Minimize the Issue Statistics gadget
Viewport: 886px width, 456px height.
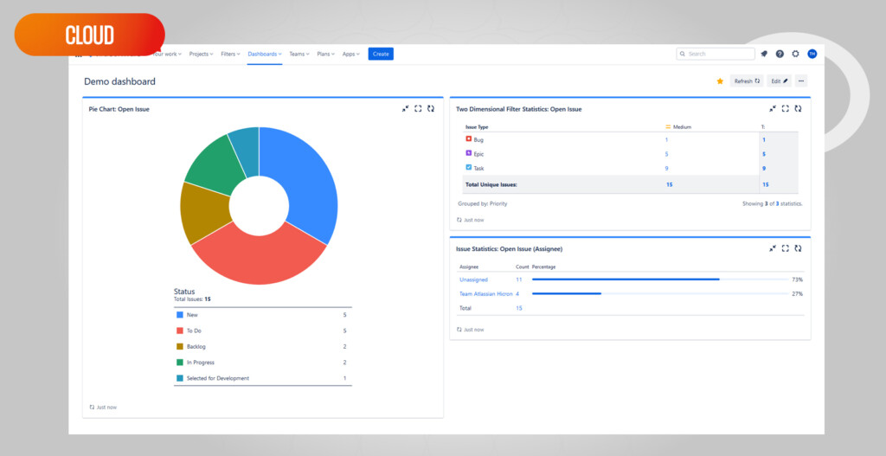[x=773, y=248]
